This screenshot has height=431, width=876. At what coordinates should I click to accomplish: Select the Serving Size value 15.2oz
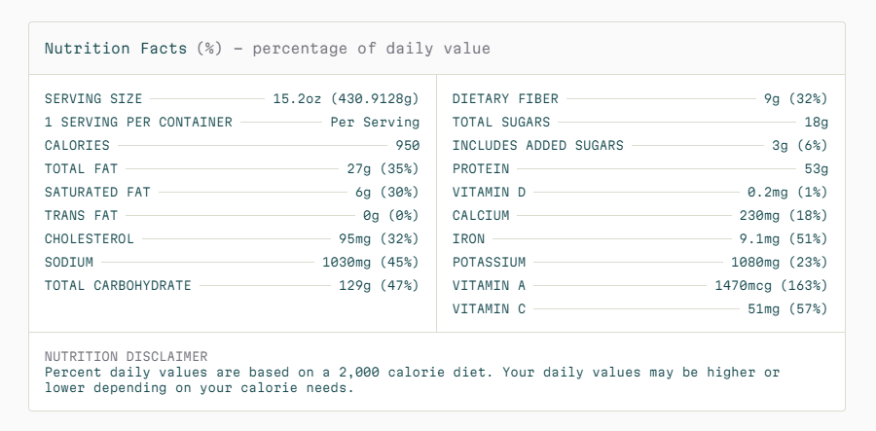346,99
